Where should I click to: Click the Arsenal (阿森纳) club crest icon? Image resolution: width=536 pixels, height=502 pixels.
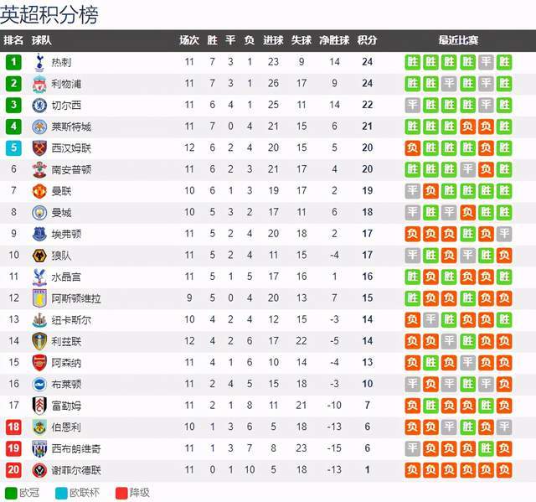pos(39,362)
